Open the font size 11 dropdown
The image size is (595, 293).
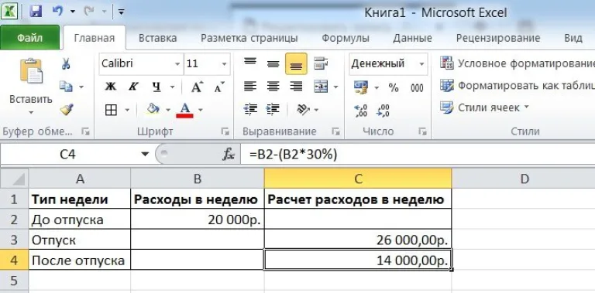(x=224, y=63)
